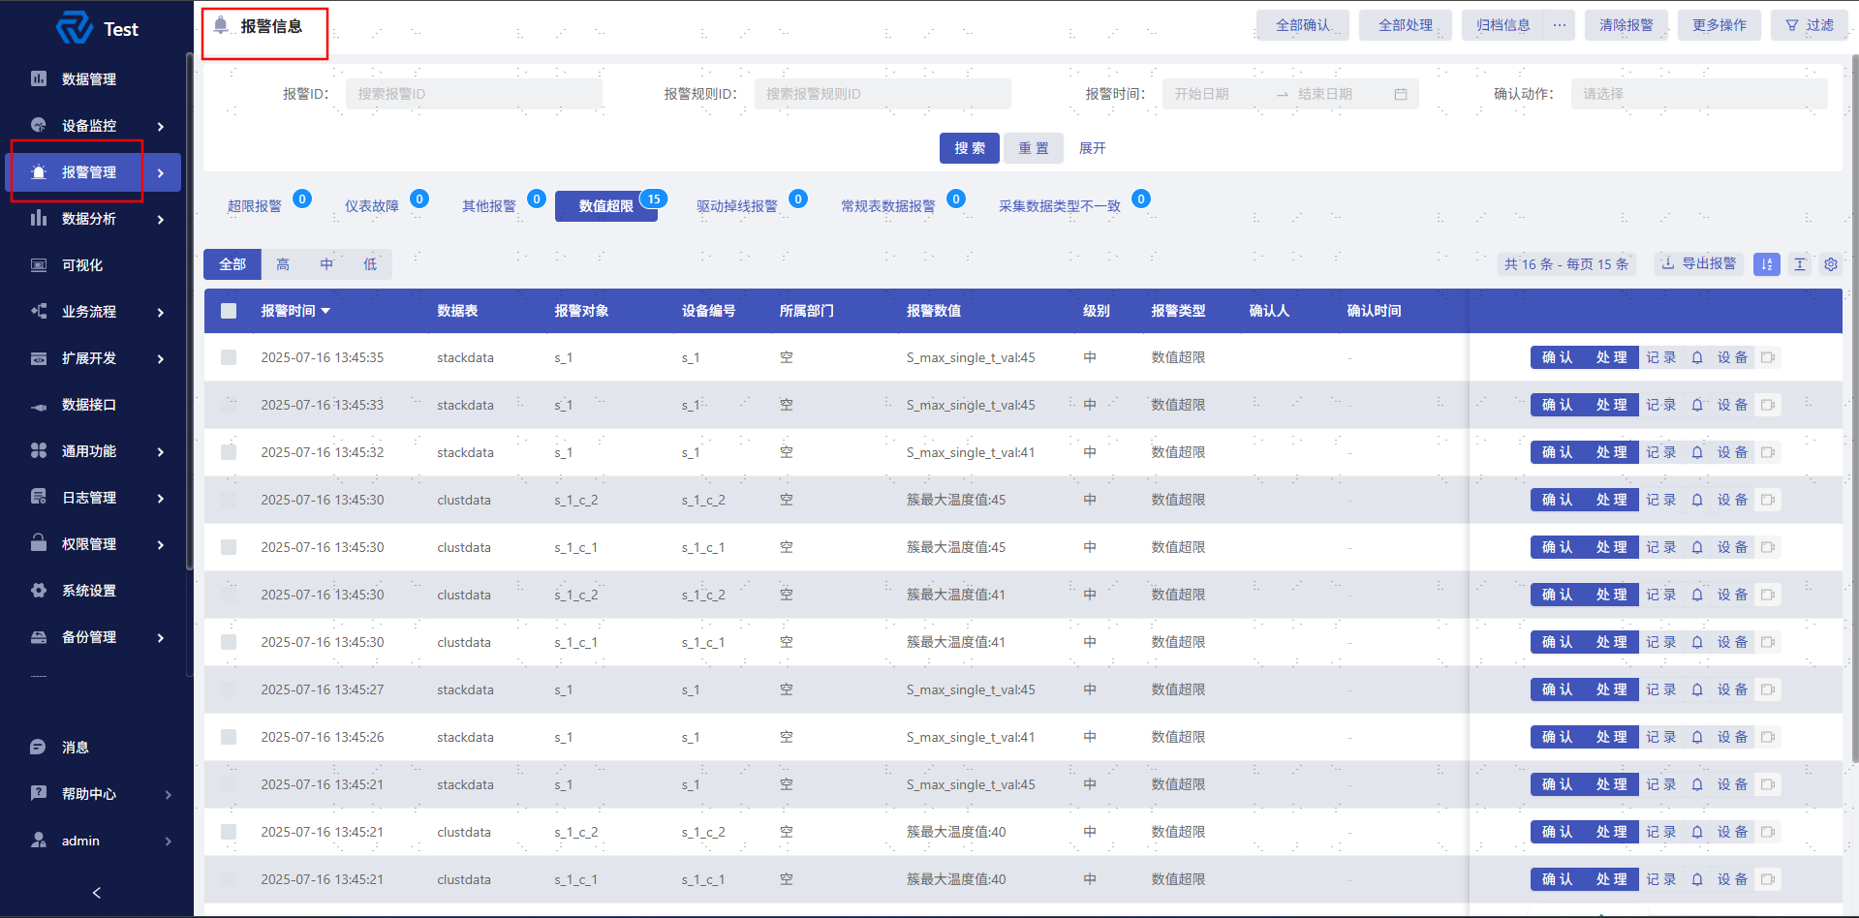Switch to the 其他报警 tab
The height and width of the screenshot is (918, 1859).
[x=489, y=206]
